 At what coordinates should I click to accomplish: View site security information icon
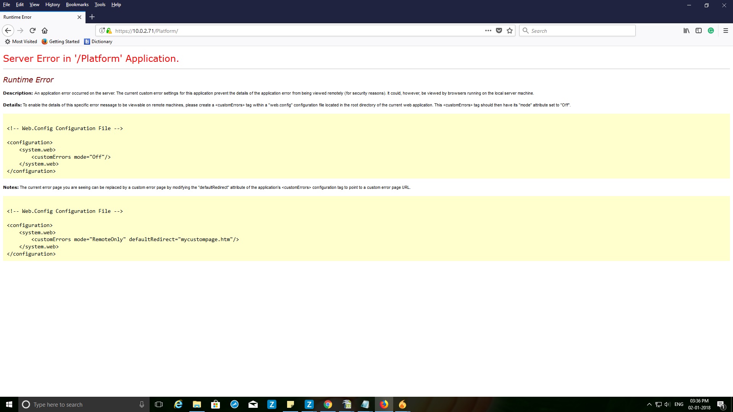click(102, 31)
